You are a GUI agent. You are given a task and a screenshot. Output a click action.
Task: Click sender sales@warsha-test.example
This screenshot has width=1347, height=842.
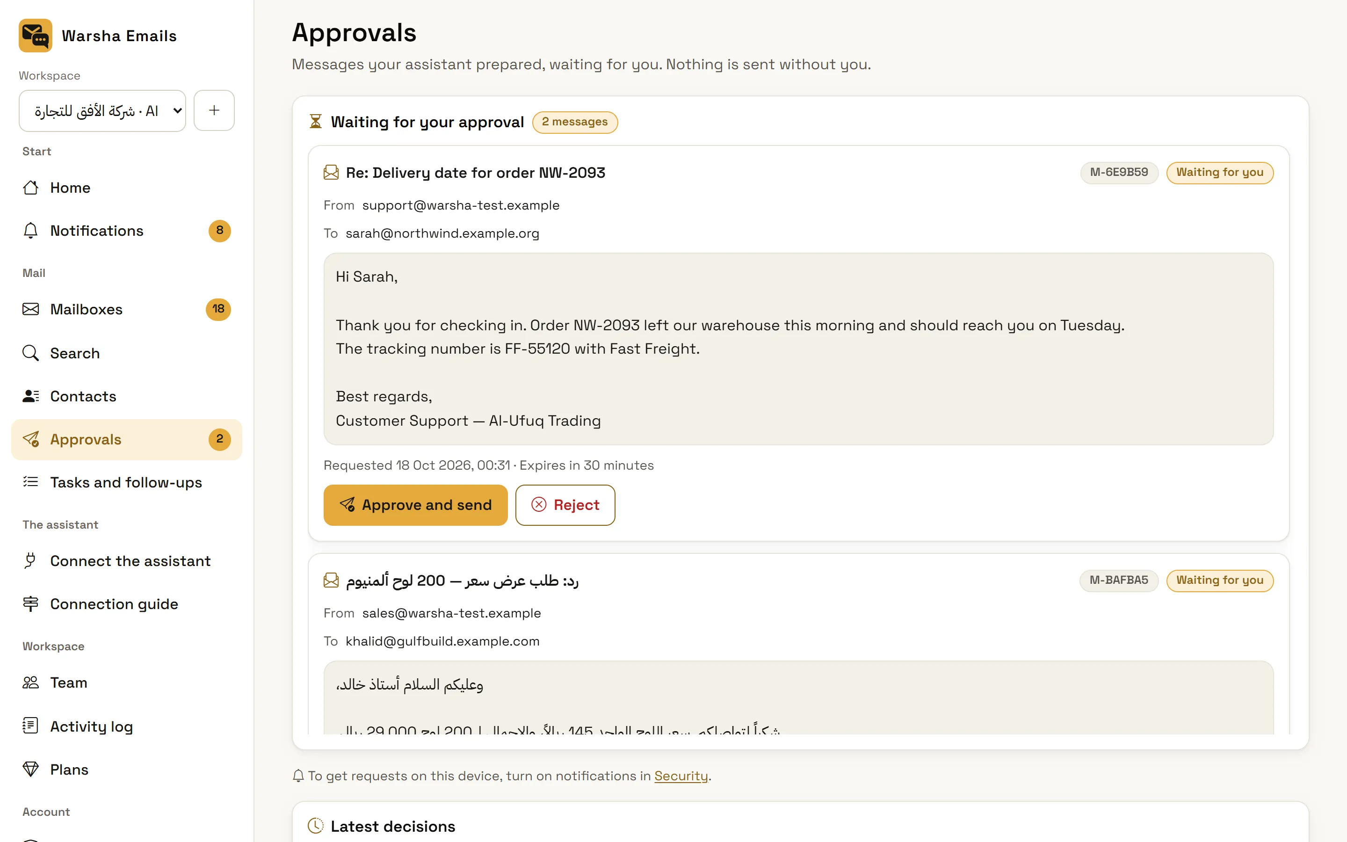pos(451,613)
